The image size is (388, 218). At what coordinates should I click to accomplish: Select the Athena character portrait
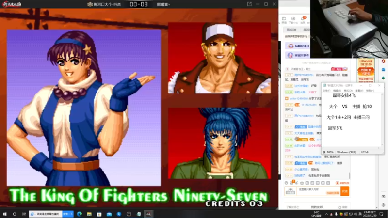[83, 108]
